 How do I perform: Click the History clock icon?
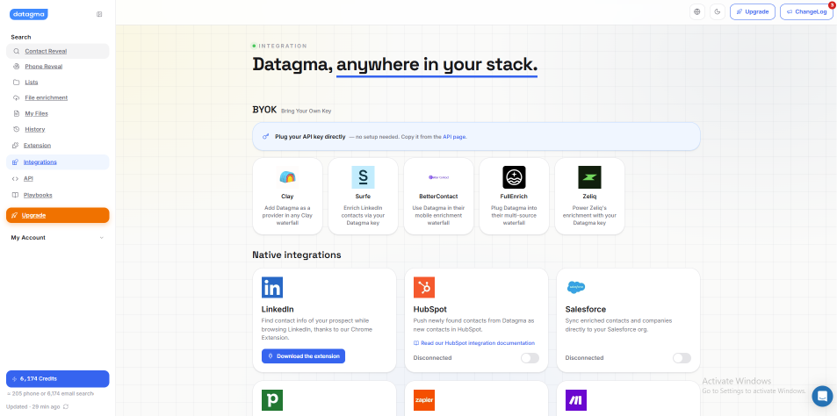pyautogui.click(x=17, y=129)
